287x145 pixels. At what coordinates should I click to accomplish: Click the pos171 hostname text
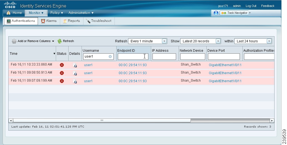point(223,6)
